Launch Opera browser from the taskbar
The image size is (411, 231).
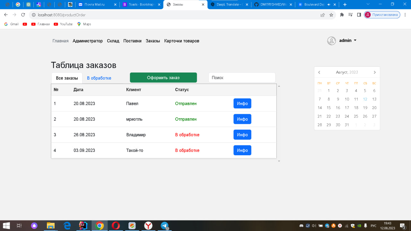pos(116,226)
